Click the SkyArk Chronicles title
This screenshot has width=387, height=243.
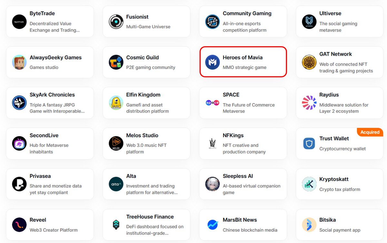click(52, 95)
